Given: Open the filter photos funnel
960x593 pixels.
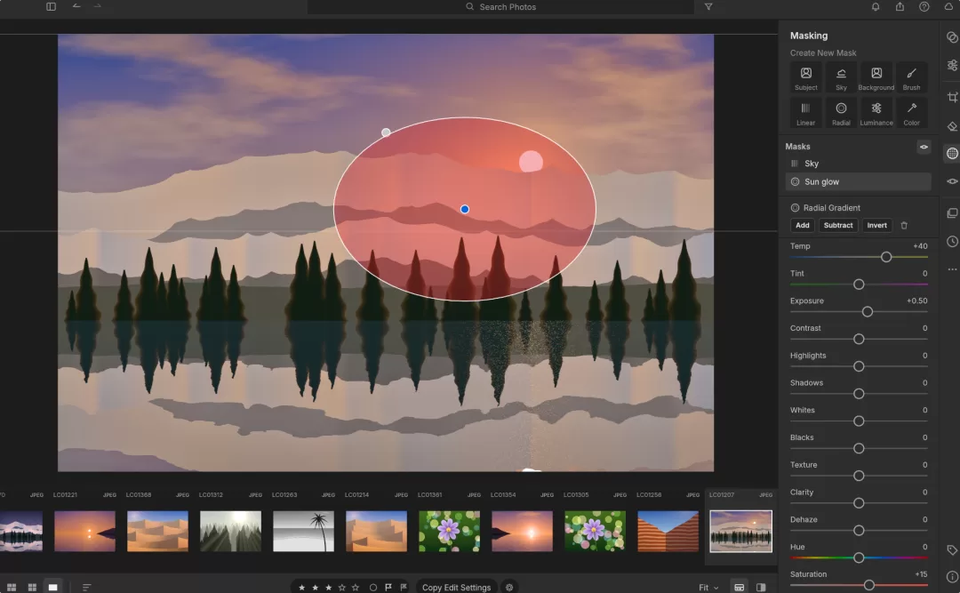Looking at the screenshot, I should pos(708,7).
